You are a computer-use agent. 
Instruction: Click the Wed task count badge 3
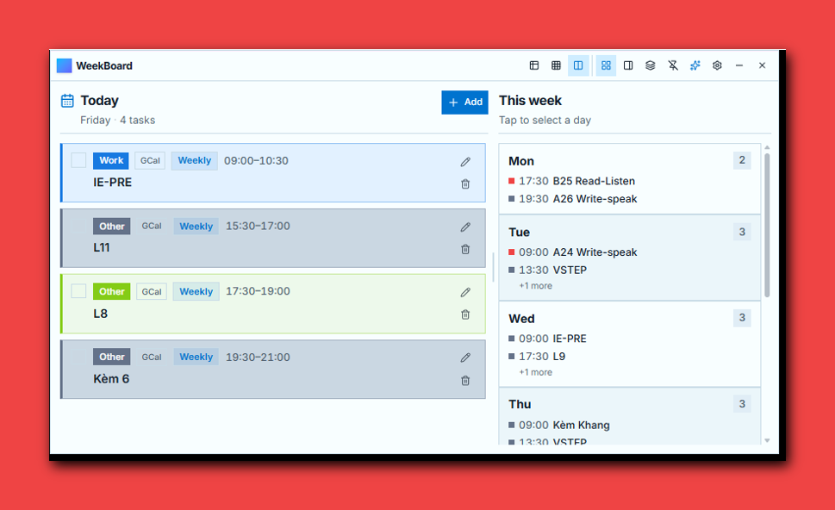coord(742,318)
